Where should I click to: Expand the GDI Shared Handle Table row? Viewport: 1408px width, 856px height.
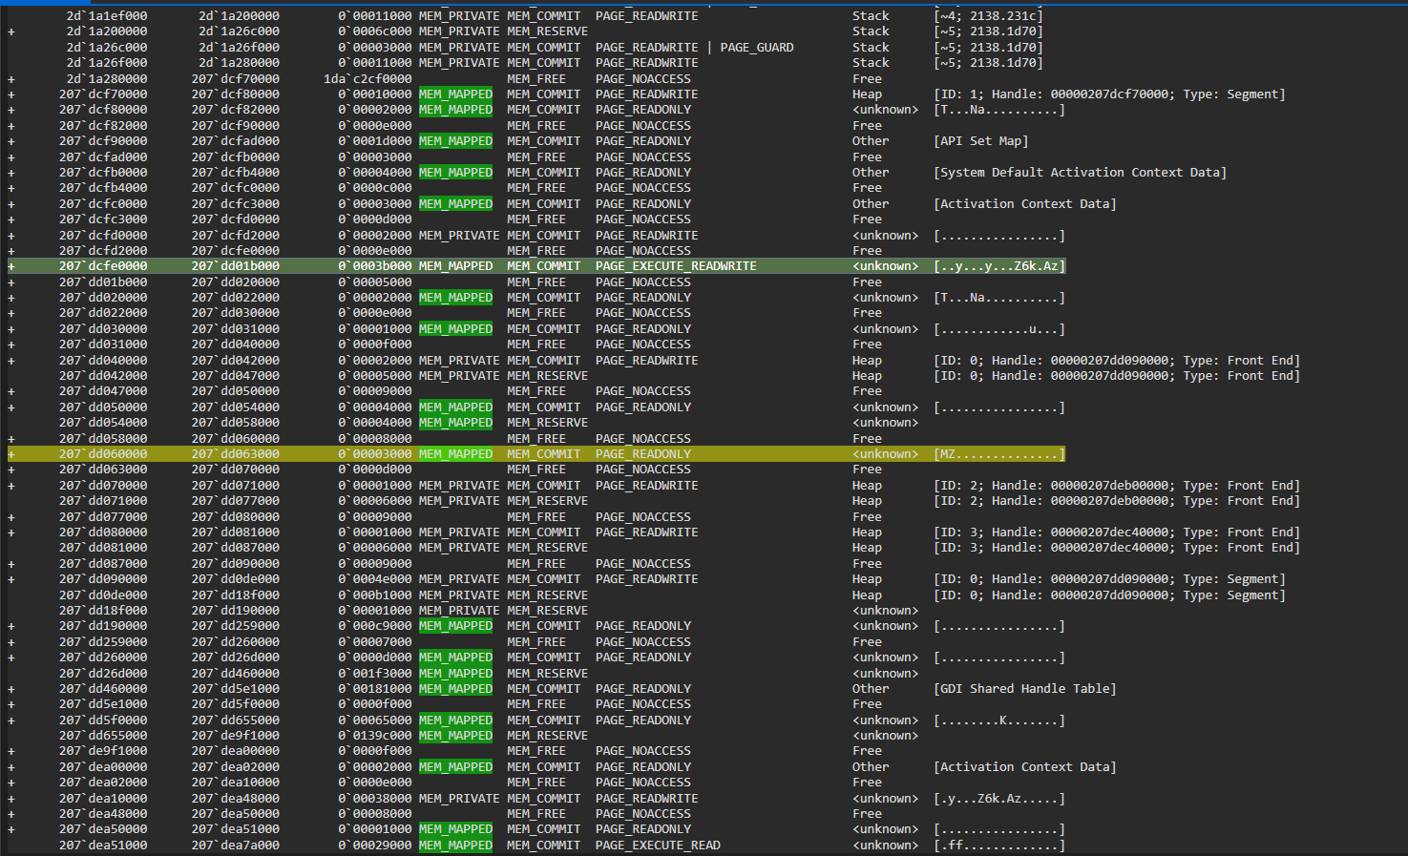click(11, 689)
